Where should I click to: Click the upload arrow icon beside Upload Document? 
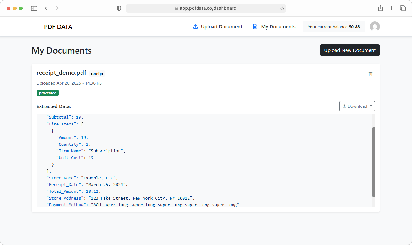pos(195,27)
